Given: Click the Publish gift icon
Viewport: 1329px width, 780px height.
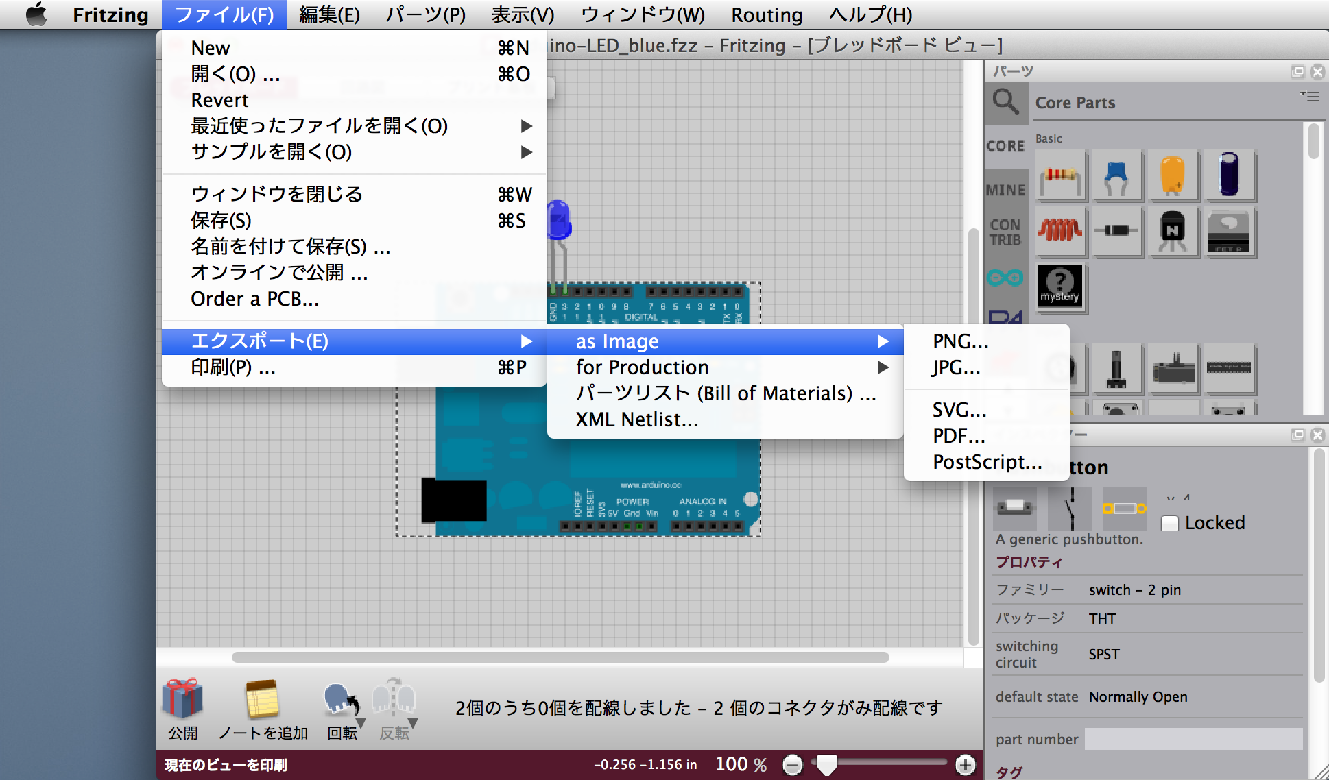Looking at the screenshot, I should pos(182,700).
